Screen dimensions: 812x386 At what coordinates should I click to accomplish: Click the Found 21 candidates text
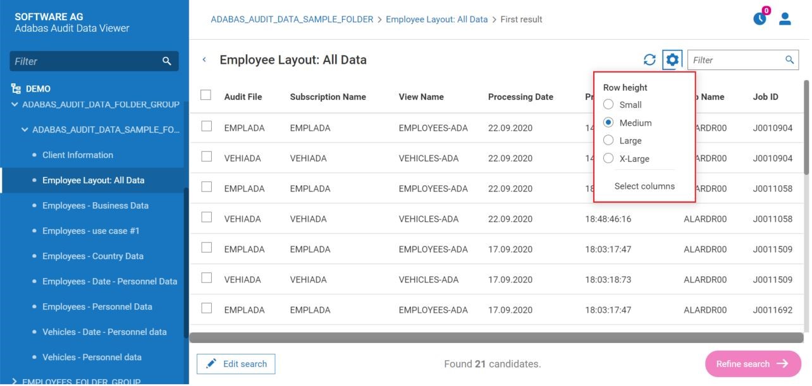point(493,364)
